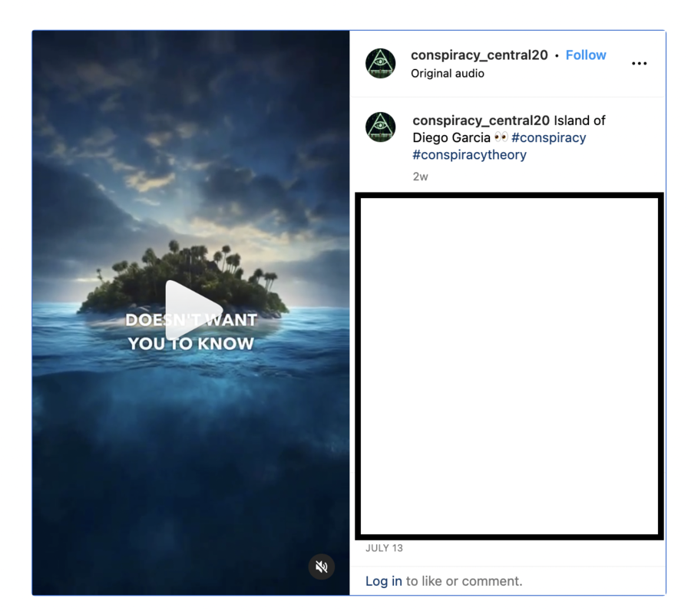Open the conspiracy_central20 username in the header
Viewport: 691px width, 611px height.
479,55
